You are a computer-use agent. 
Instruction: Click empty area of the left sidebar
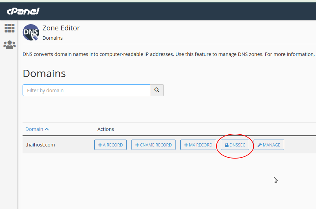9,138
